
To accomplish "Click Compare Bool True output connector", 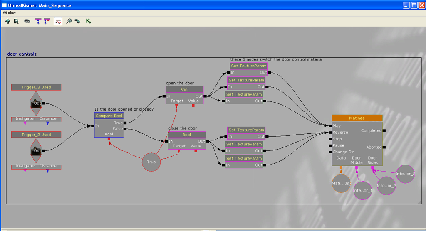I will pyautogui.click(x=125, y=123).
